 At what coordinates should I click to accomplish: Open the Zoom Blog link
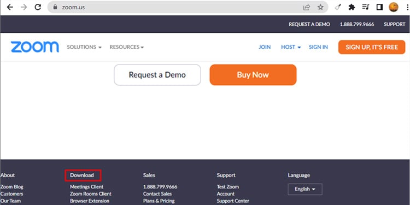click(12, 187)
